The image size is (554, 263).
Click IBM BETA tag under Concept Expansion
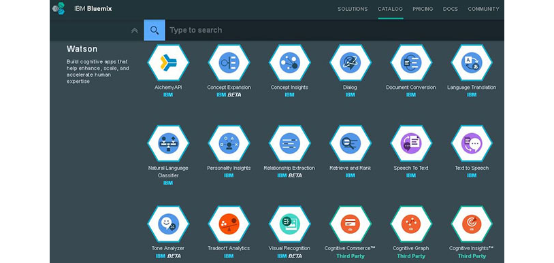[x=229, y=95]
